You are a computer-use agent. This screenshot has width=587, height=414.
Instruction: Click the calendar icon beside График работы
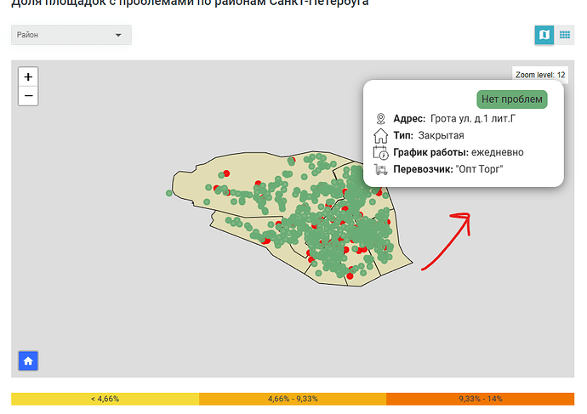tap(380, 152)
